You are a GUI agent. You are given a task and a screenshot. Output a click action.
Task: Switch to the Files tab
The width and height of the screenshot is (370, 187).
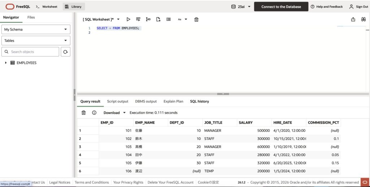click(31, 17)
